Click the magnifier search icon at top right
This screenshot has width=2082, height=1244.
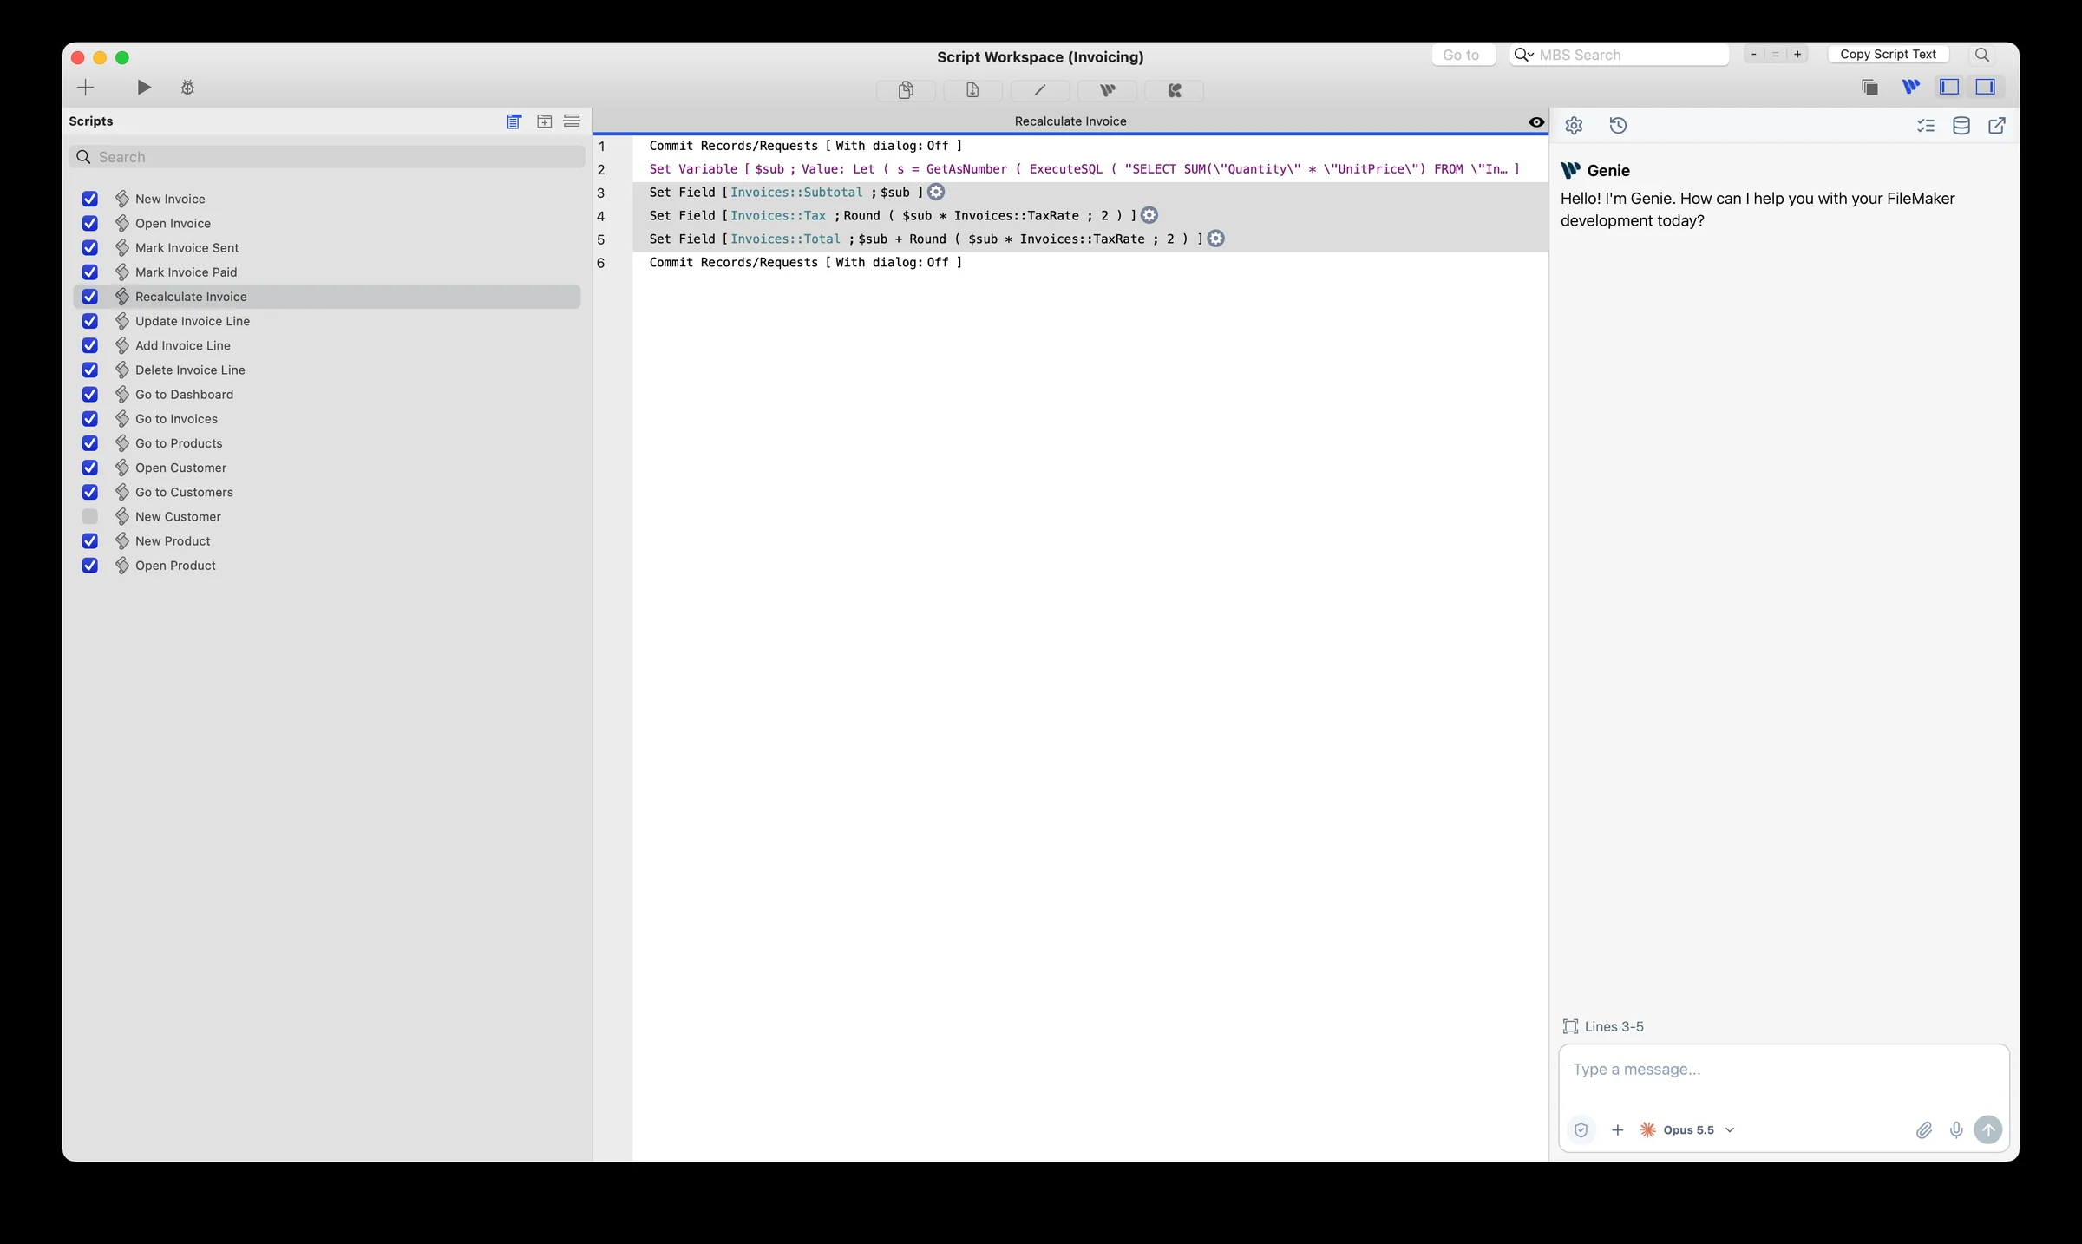(1982, 55)
